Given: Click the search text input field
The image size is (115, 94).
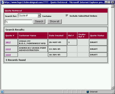Looking at the screenshot, I should pyautogui.click(x=19, y=22).
